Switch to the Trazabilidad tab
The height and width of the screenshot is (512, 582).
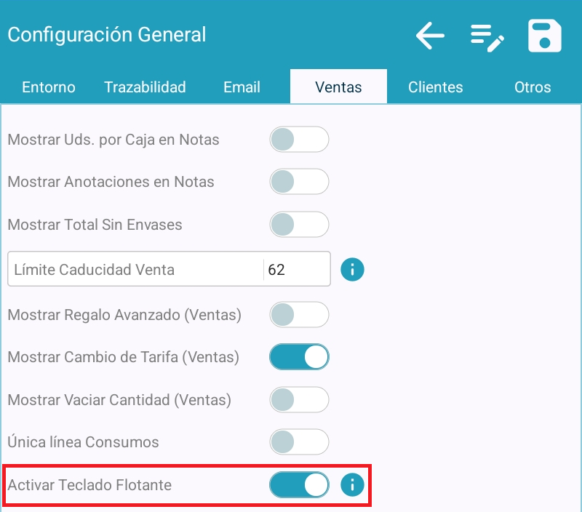145,87
